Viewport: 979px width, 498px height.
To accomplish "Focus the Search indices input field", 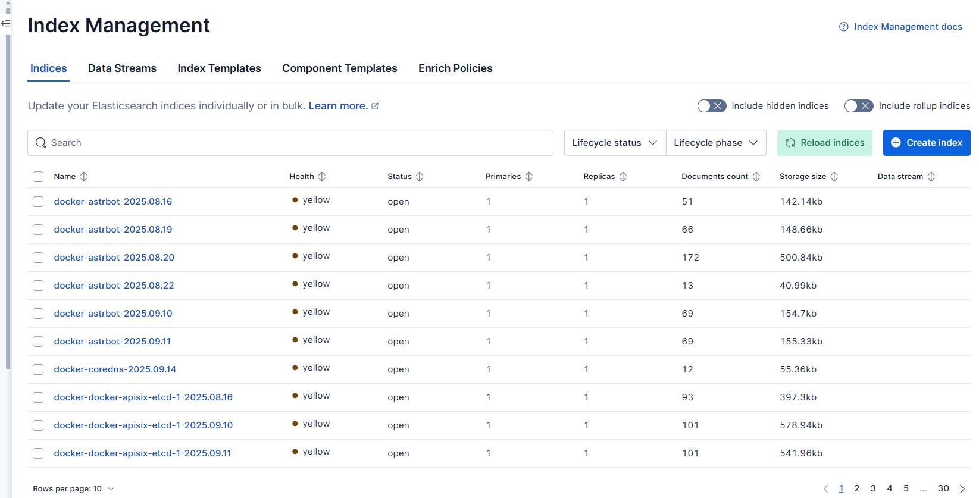I will (298, 143).
